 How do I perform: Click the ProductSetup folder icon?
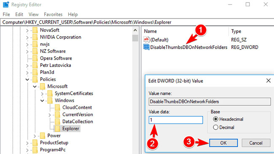(x=35, y=143)
